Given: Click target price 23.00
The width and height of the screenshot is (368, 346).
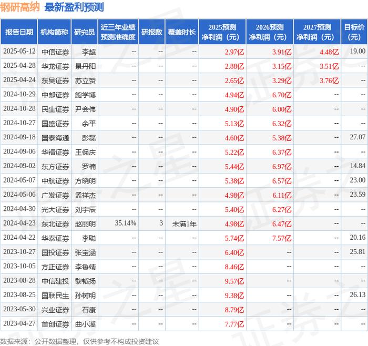Looking at the screenshot, I should [357, 180].
